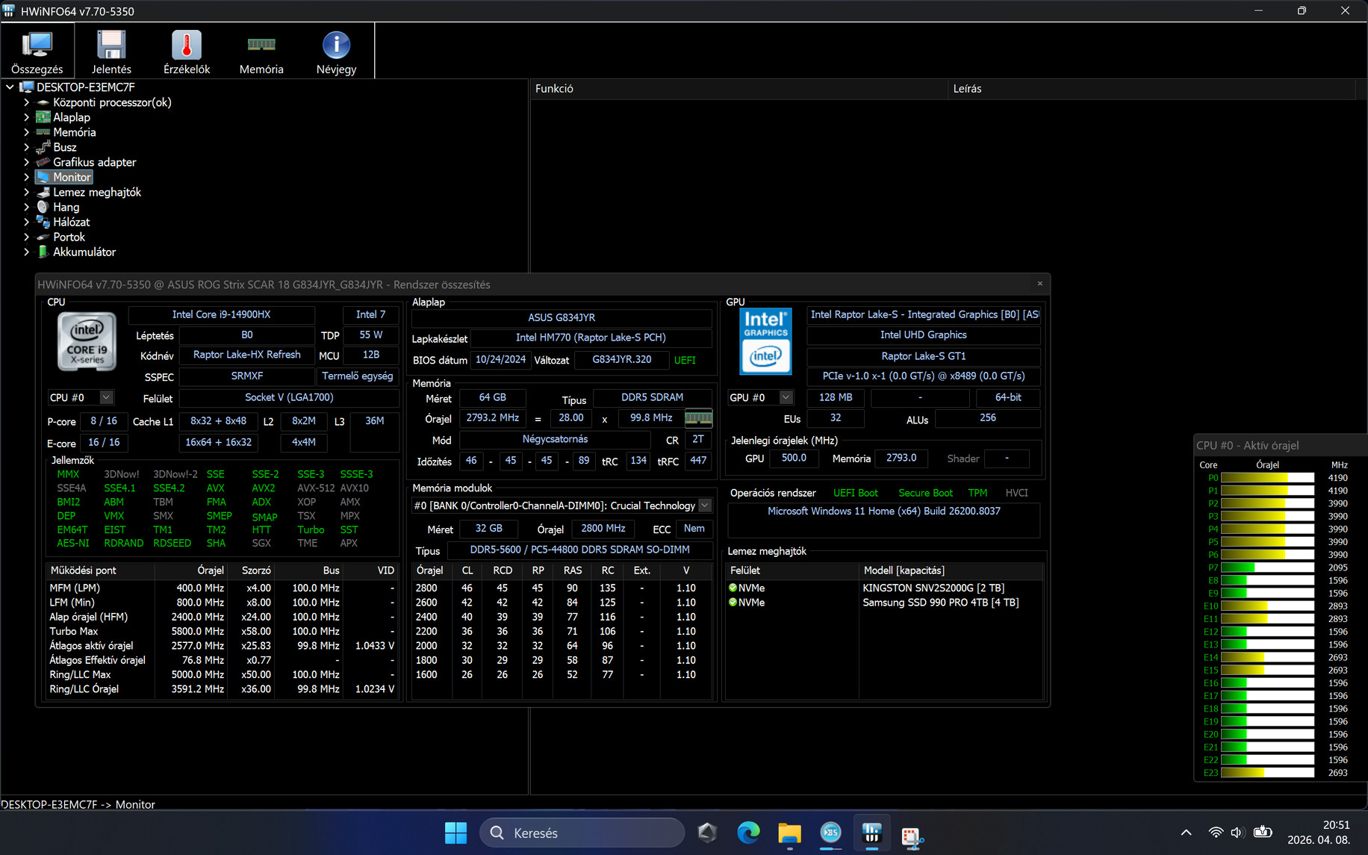This screenshot has height=855, width=1368.
Task: Click the Secure Boot status label
Action: [925, 493]
